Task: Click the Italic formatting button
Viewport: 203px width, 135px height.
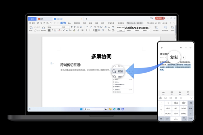Action: (52, 30)
